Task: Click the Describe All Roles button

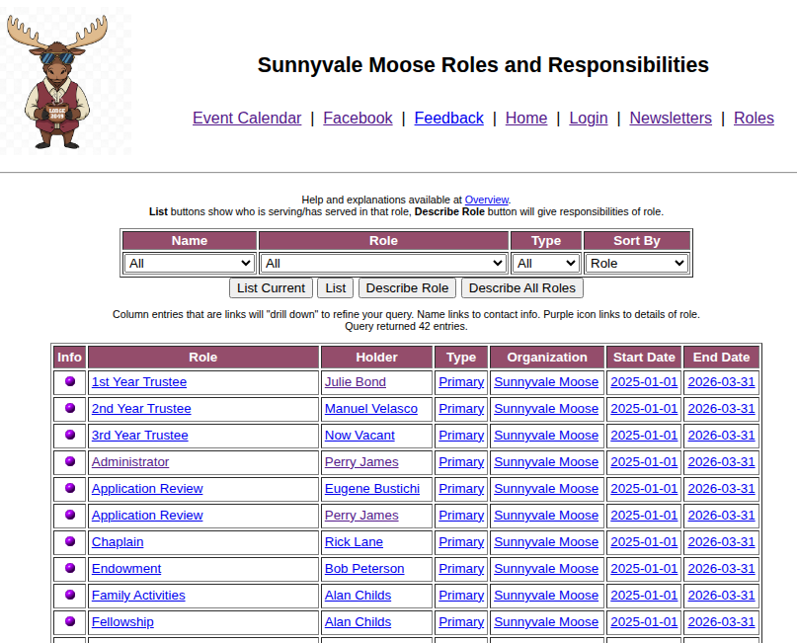Action: (521, 288)
